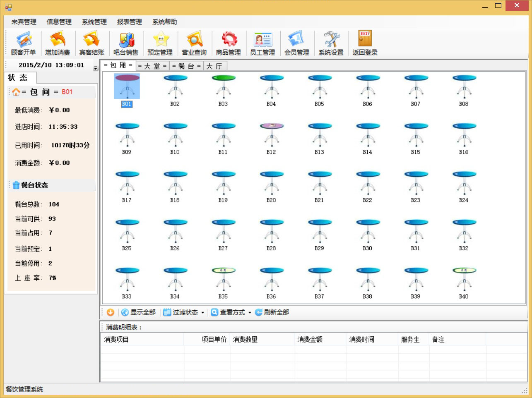This screenshot has width=532, height=398.
Task: Click 刷新全部 to refresh all
Action: point(272,312)
